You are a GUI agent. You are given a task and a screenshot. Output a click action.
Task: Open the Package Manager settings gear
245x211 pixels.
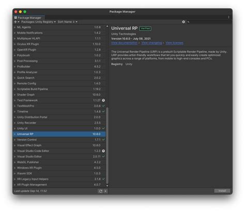(183, 22)
